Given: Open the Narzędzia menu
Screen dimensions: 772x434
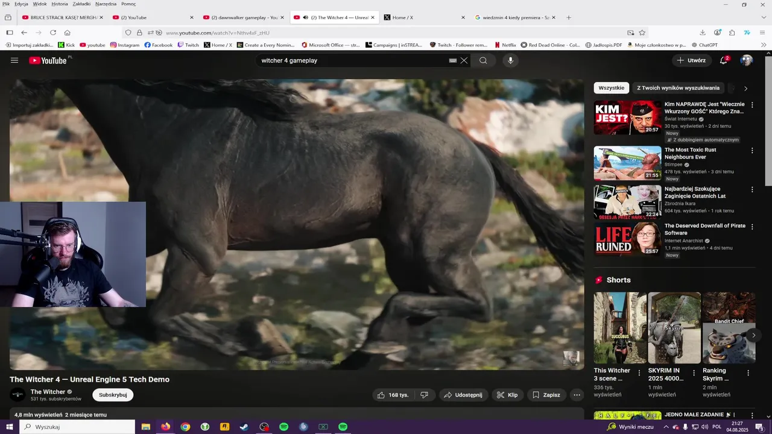Looking at the screenshot, I should coord(106,4).
